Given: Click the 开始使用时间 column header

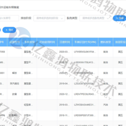Looking at the screenshot, I should (47, 42).
